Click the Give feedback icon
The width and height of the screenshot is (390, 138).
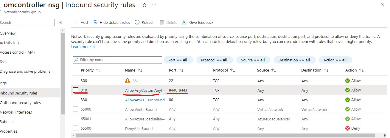(185, 22)
